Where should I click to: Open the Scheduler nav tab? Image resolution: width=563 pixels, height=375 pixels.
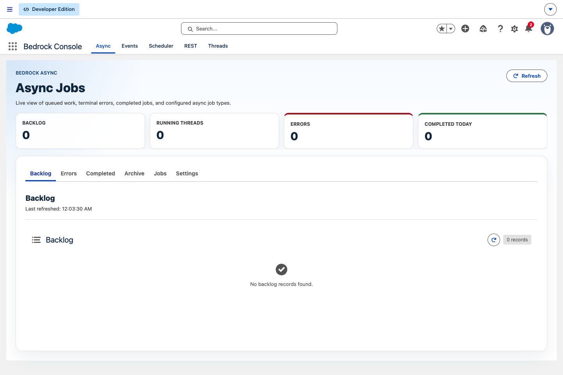(x=161, y=46)
